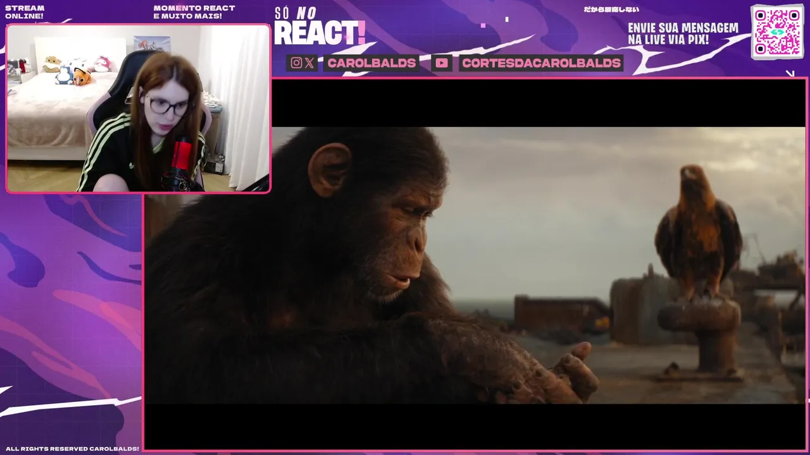Click the YouTube icon next to CORTESDACAROLBALDS
This screenshot has width=810, height=455.
pos(442,63)
